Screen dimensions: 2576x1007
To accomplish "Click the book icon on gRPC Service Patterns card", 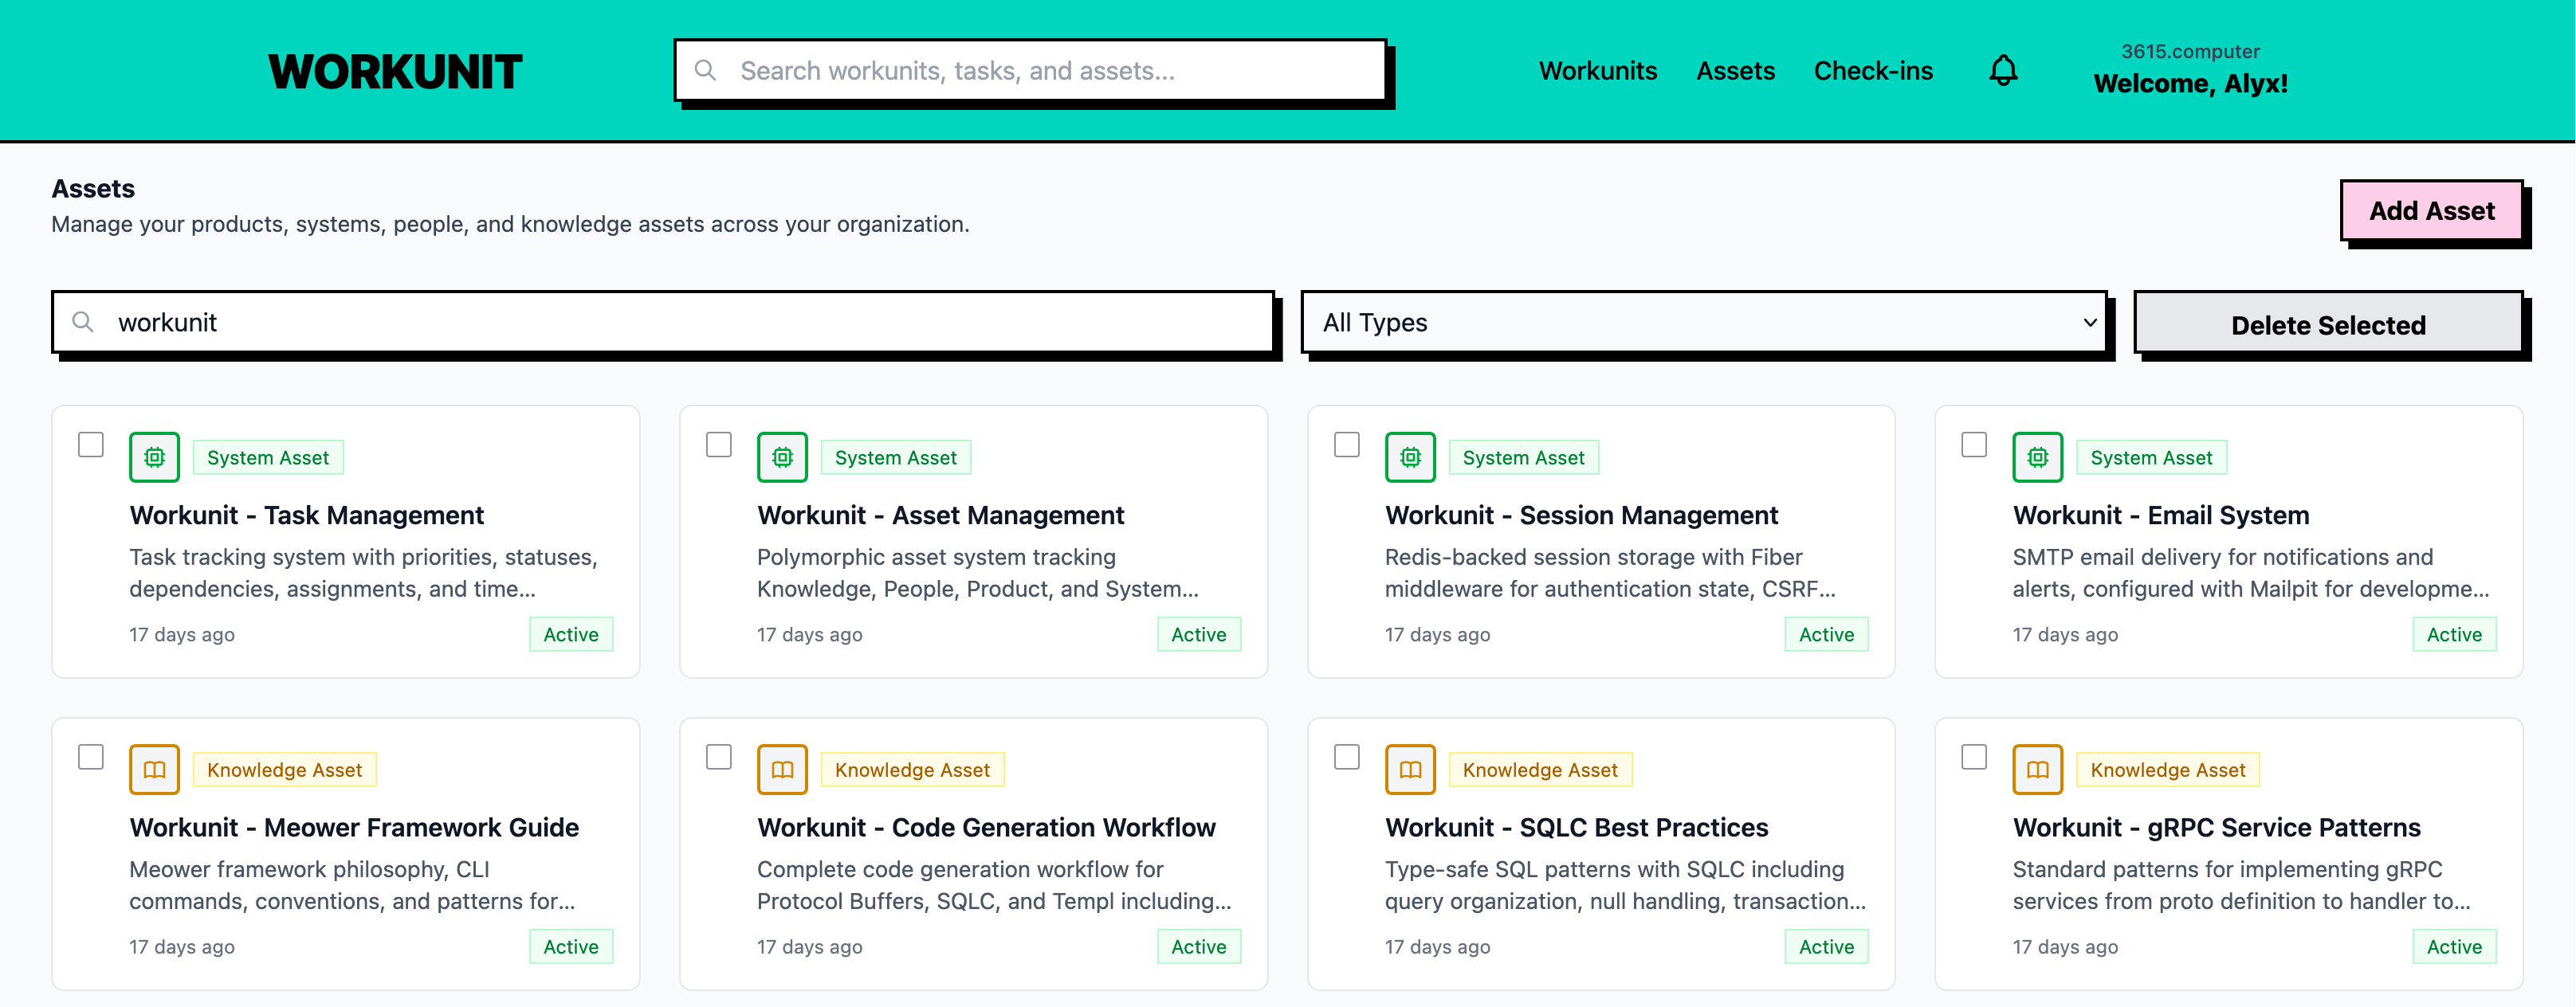I will point(2038,769).
